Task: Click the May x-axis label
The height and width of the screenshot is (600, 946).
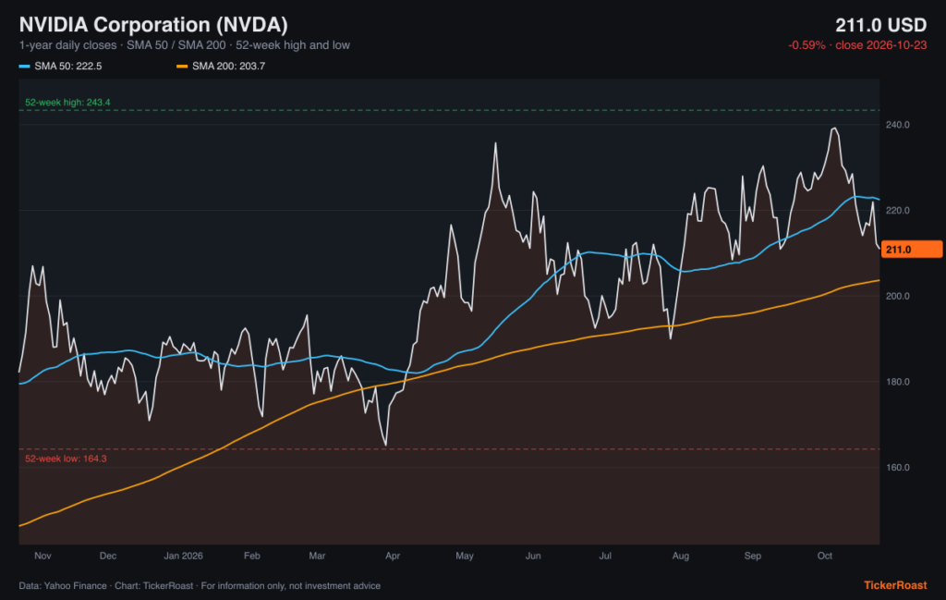Action: click(465, 556)
